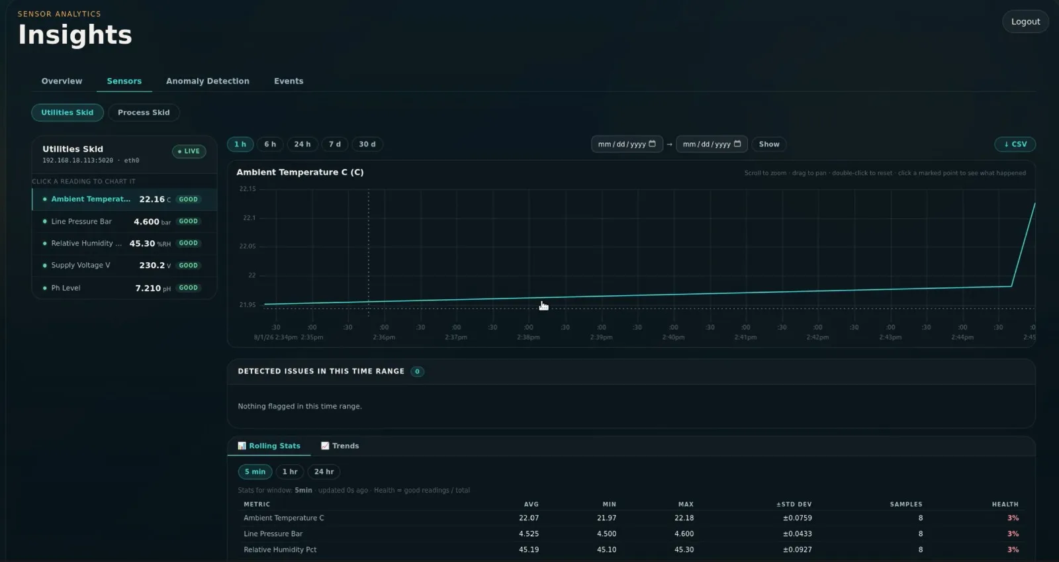Viewport: 1059px width, 562px height.
Task: Click the Ambient Temperature C (C) chart title
Action: coord(300,172)
